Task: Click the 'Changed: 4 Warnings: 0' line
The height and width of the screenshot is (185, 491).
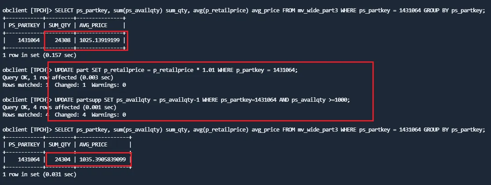Action: [90, 115]
